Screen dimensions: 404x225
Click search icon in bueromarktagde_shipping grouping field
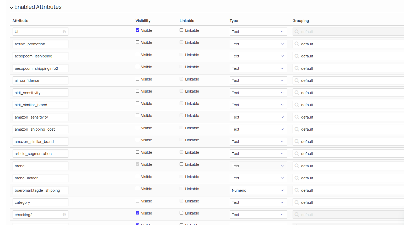[x=297, y=190]
